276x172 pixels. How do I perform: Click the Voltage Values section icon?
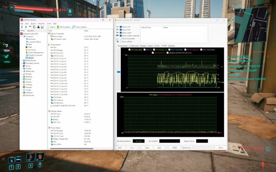coord(49,111)
